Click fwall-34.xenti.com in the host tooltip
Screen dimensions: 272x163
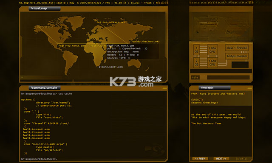click(x=121, y=46)
